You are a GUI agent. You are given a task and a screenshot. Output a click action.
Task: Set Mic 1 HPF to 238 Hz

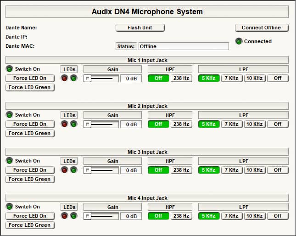181,78
